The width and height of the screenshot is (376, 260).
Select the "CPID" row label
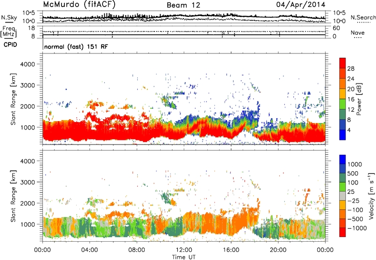(x=10, y=45)
